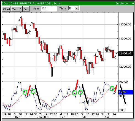Click the 13500.00 price axis label
The image size is (135, 121).
click(x=125, y=25)
